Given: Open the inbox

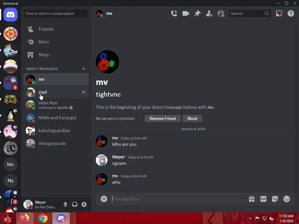Looking at the screenshot, I should tap(279, 13).
